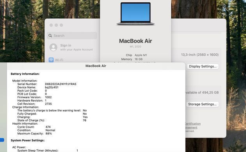Click the 13,3-inch display resolution text
Image resolution: width=246 pixels, height=152 pixels.
tap(200, 55)
